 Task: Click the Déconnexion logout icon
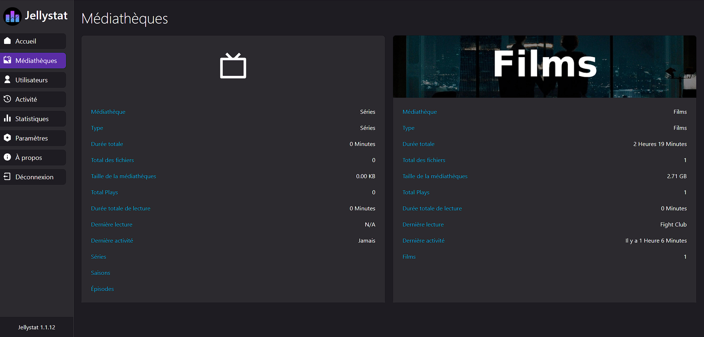tap(7, 177)
